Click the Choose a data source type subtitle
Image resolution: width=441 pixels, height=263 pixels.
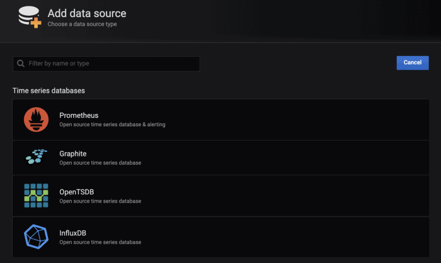click(x=82, y=24)
